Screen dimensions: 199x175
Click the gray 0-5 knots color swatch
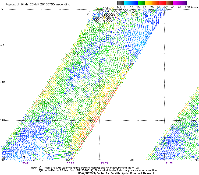point(120,3)
